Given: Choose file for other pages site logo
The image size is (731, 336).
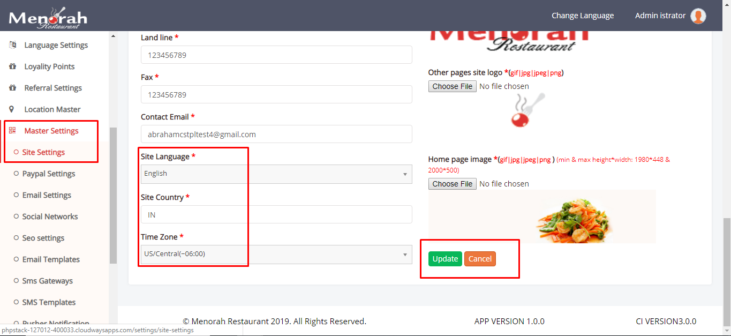Looking at the screenshot, I should tap(453, 86).
